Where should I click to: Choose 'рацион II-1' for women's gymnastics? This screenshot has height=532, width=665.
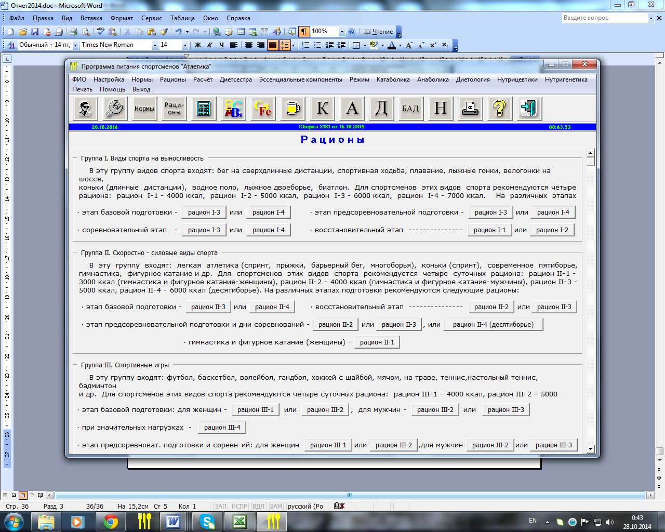[x=377, y=342]
